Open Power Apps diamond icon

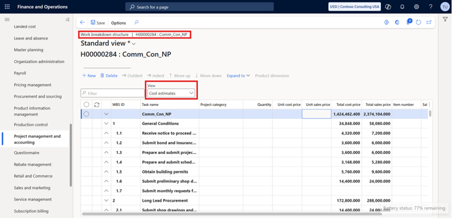point(387,22)
